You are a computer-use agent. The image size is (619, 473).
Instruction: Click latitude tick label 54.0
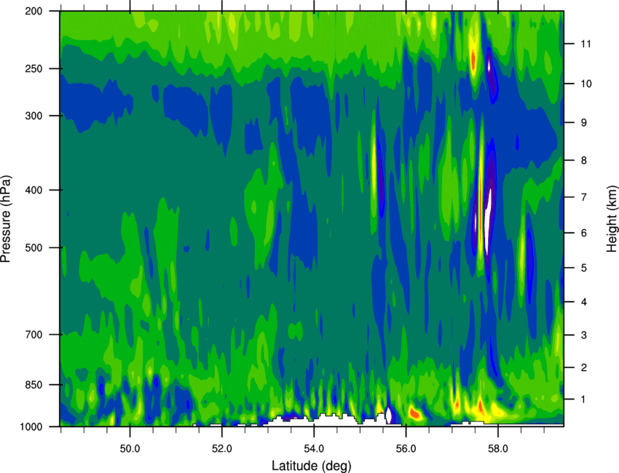click(x=314, y=449)
